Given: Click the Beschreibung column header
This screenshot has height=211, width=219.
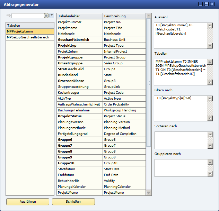Looking at the screenshot, I should 124,16.
